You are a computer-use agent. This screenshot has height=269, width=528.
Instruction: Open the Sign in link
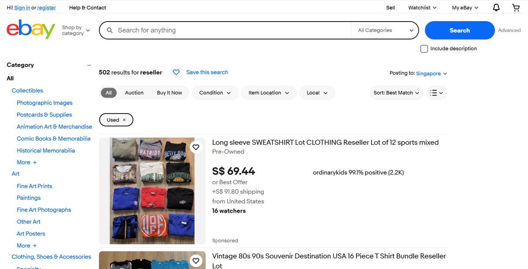point(22,7)
